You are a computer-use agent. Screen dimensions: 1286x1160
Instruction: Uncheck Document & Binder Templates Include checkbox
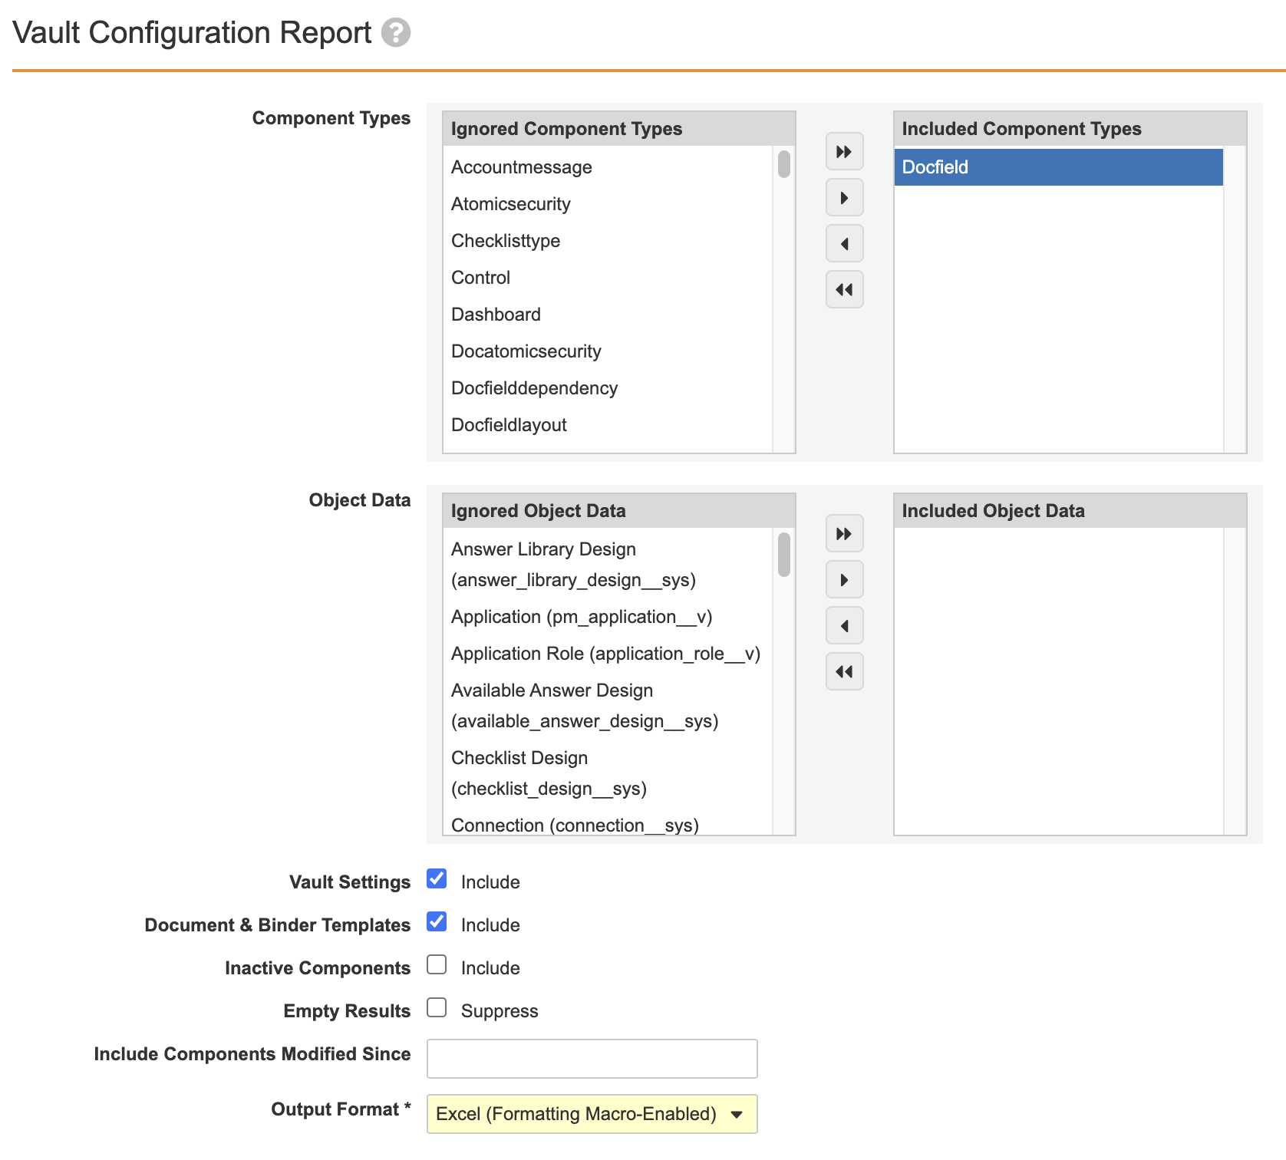437,922
